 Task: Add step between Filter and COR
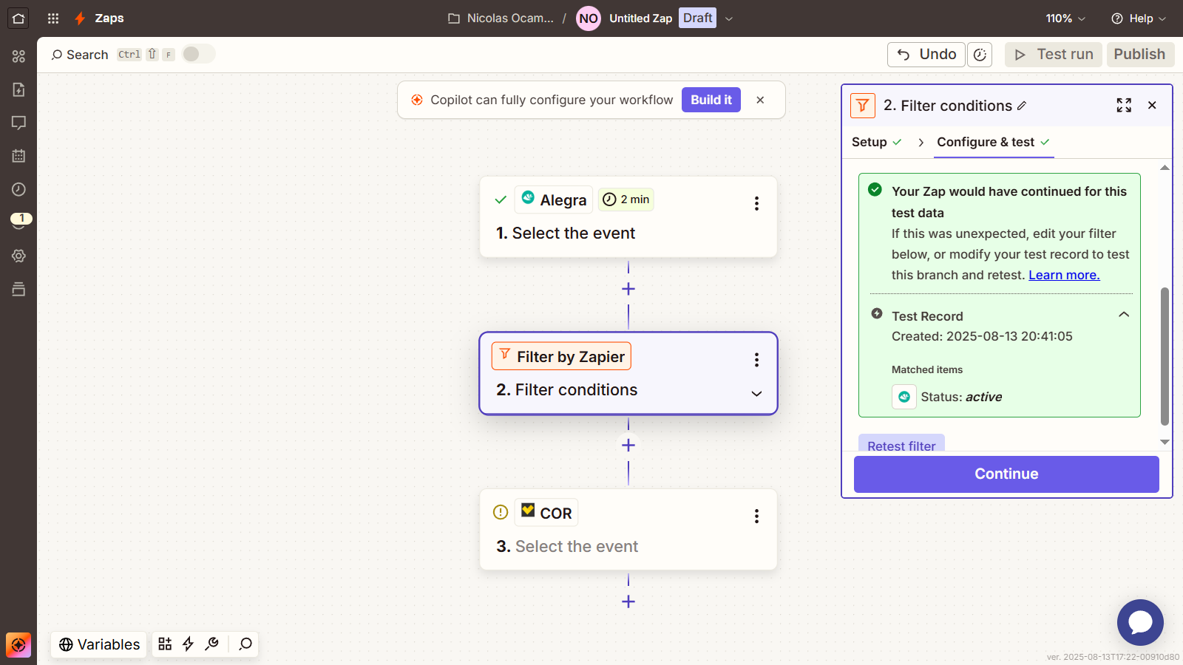(628, 446)
